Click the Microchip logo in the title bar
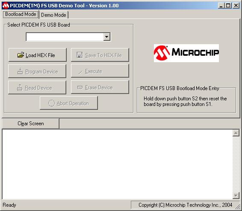The image size is (242, 211). point(6,6)
